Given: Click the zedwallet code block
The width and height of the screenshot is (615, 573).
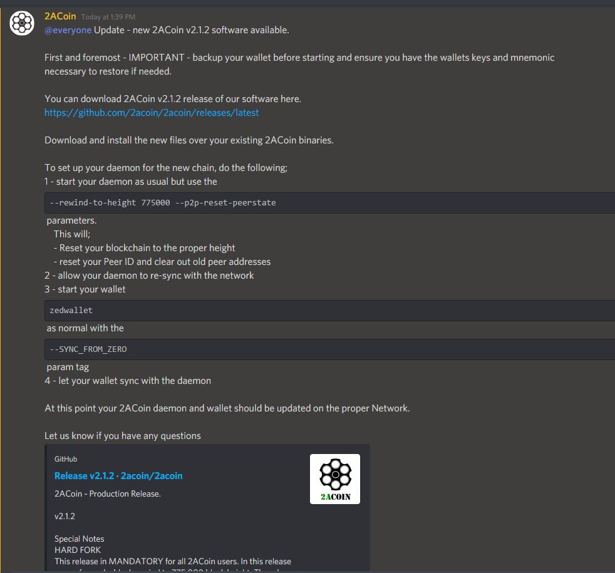Looking at the screenshot, I should coord(329,310).
